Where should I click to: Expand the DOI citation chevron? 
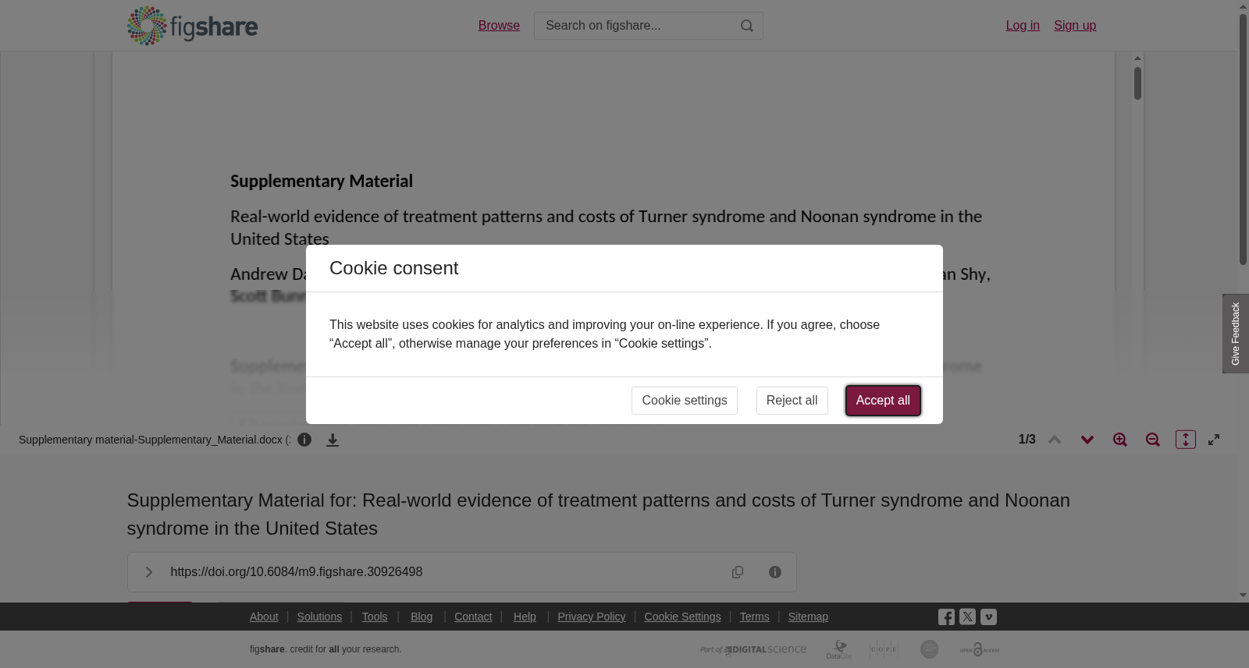pos(148,572)
